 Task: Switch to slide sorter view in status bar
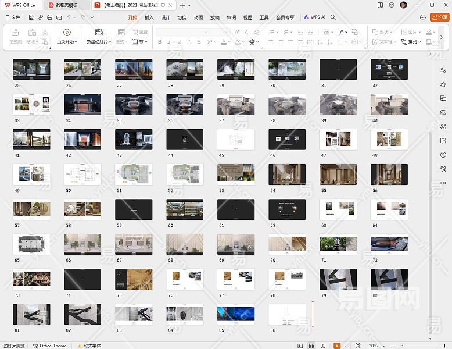pos(311,346)
